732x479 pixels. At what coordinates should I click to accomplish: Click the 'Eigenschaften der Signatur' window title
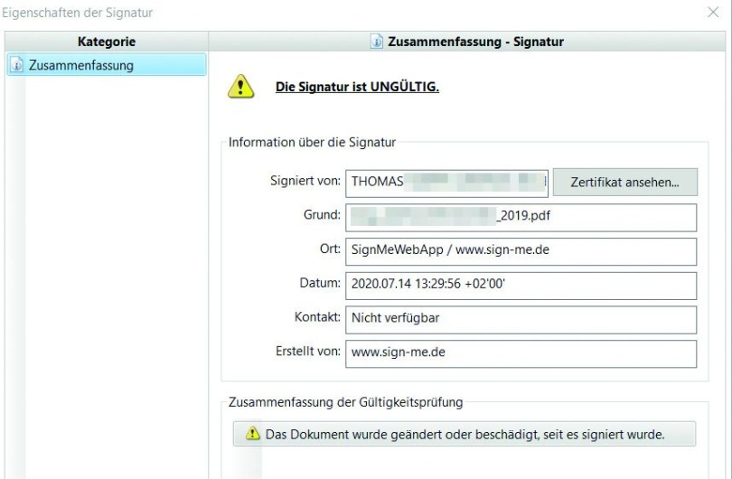(78, 13)
